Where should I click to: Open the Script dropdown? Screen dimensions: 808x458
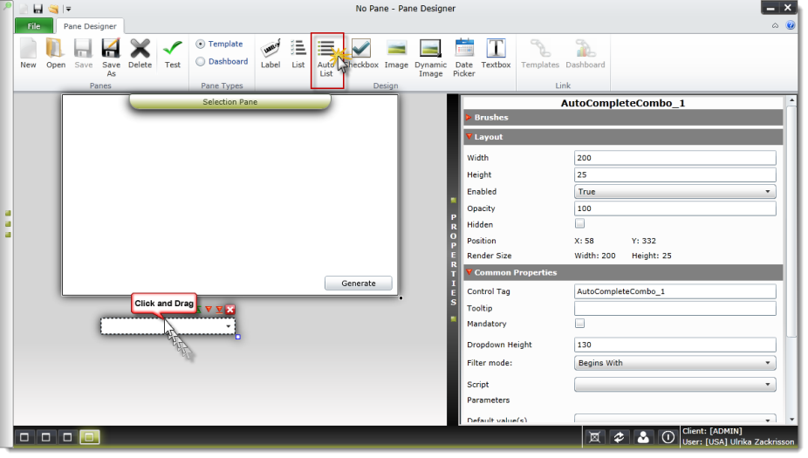674,385
